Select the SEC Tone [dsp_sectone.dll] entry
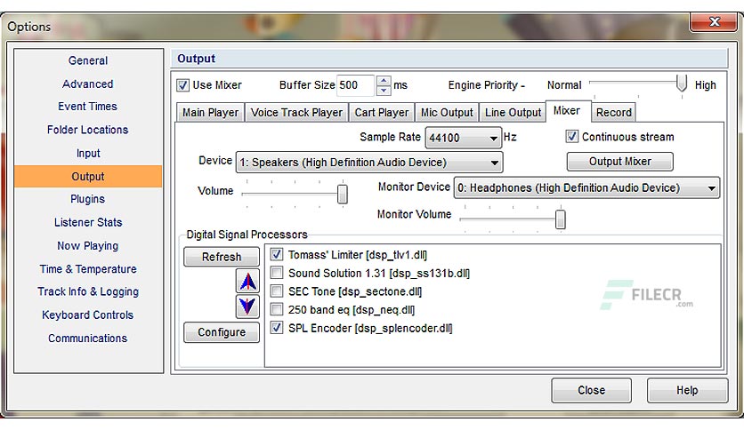This screenshot has width=744, height=430. pos(355,291)
